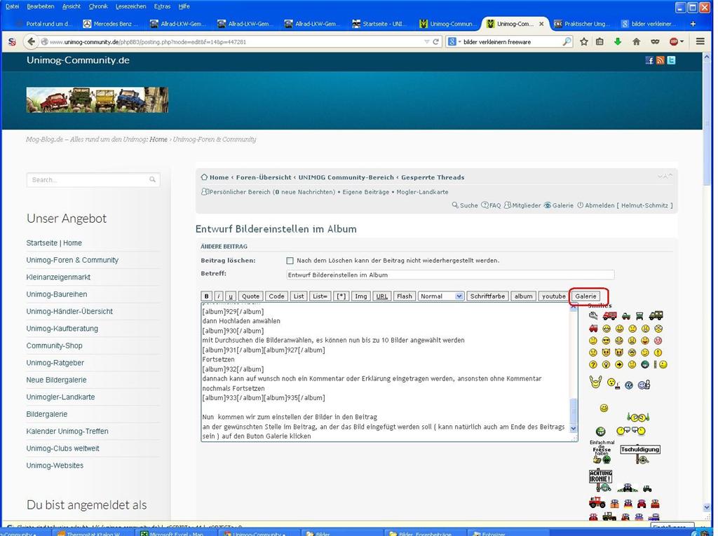
Task: Click the RSS feed icon in header
Action: (660, 61)
